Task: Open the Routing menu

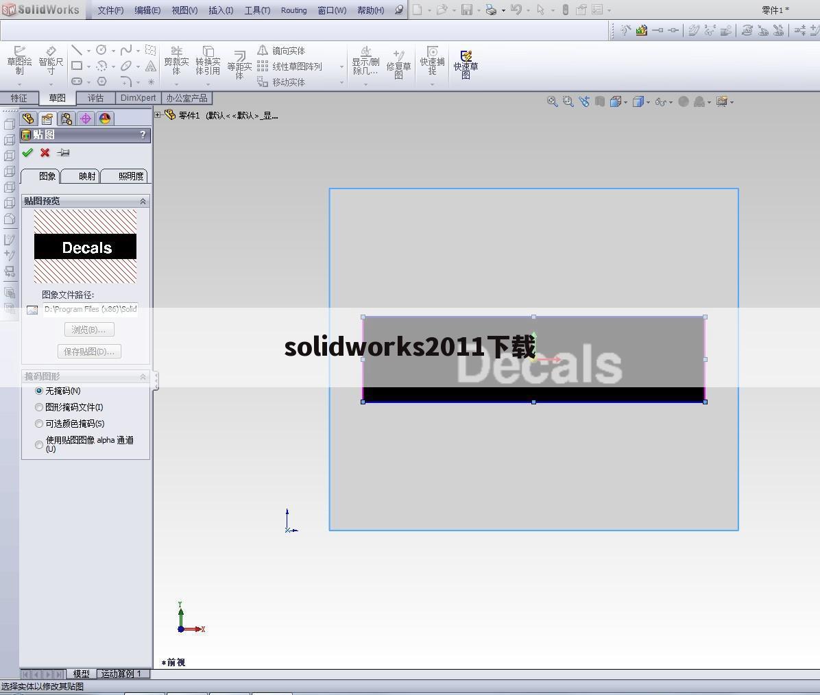Action: [293, 10]
